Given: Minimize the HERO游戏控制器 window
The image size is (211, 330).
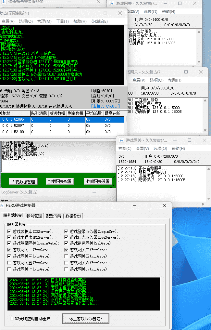Looking at the screenshot, I should [x=134, y=205].
